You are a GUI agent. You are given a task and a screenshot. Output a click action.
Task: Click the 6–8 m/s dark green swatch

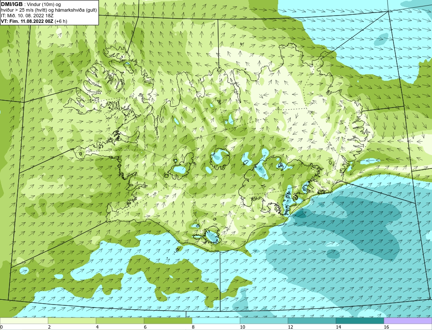tap(168, 321)
